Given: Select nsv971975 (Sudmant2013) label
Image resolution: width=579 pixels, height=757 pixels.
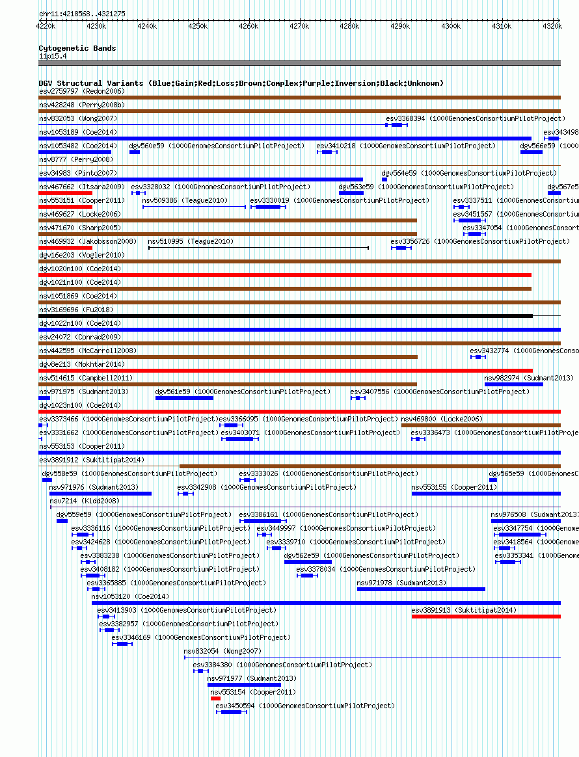Looking at the screenshot, I should 83,392.
